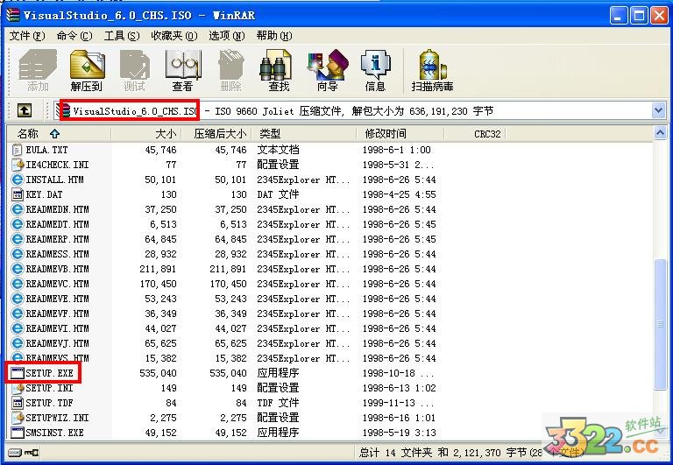Click the Extract To (解压到) toolbar icon

pos(87,71)
